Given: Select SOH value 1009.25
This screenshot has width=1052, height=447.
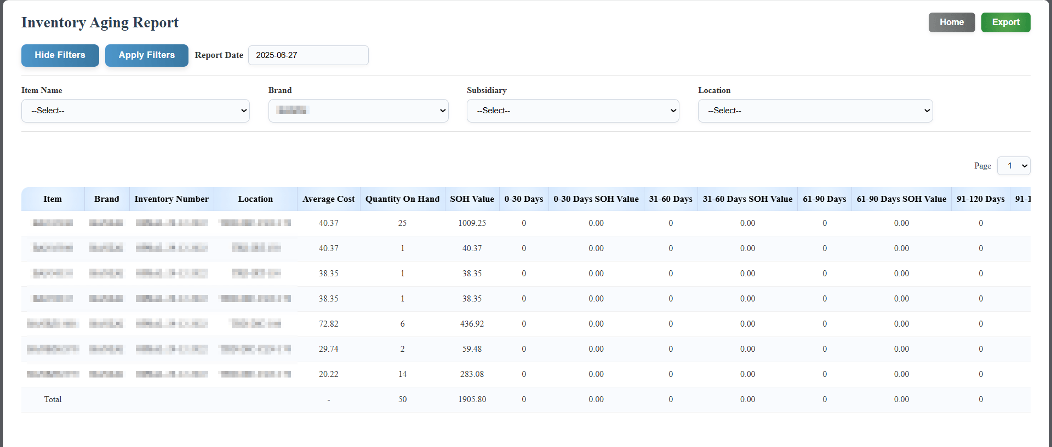Looking at the screenshot, I should point(472,223).
